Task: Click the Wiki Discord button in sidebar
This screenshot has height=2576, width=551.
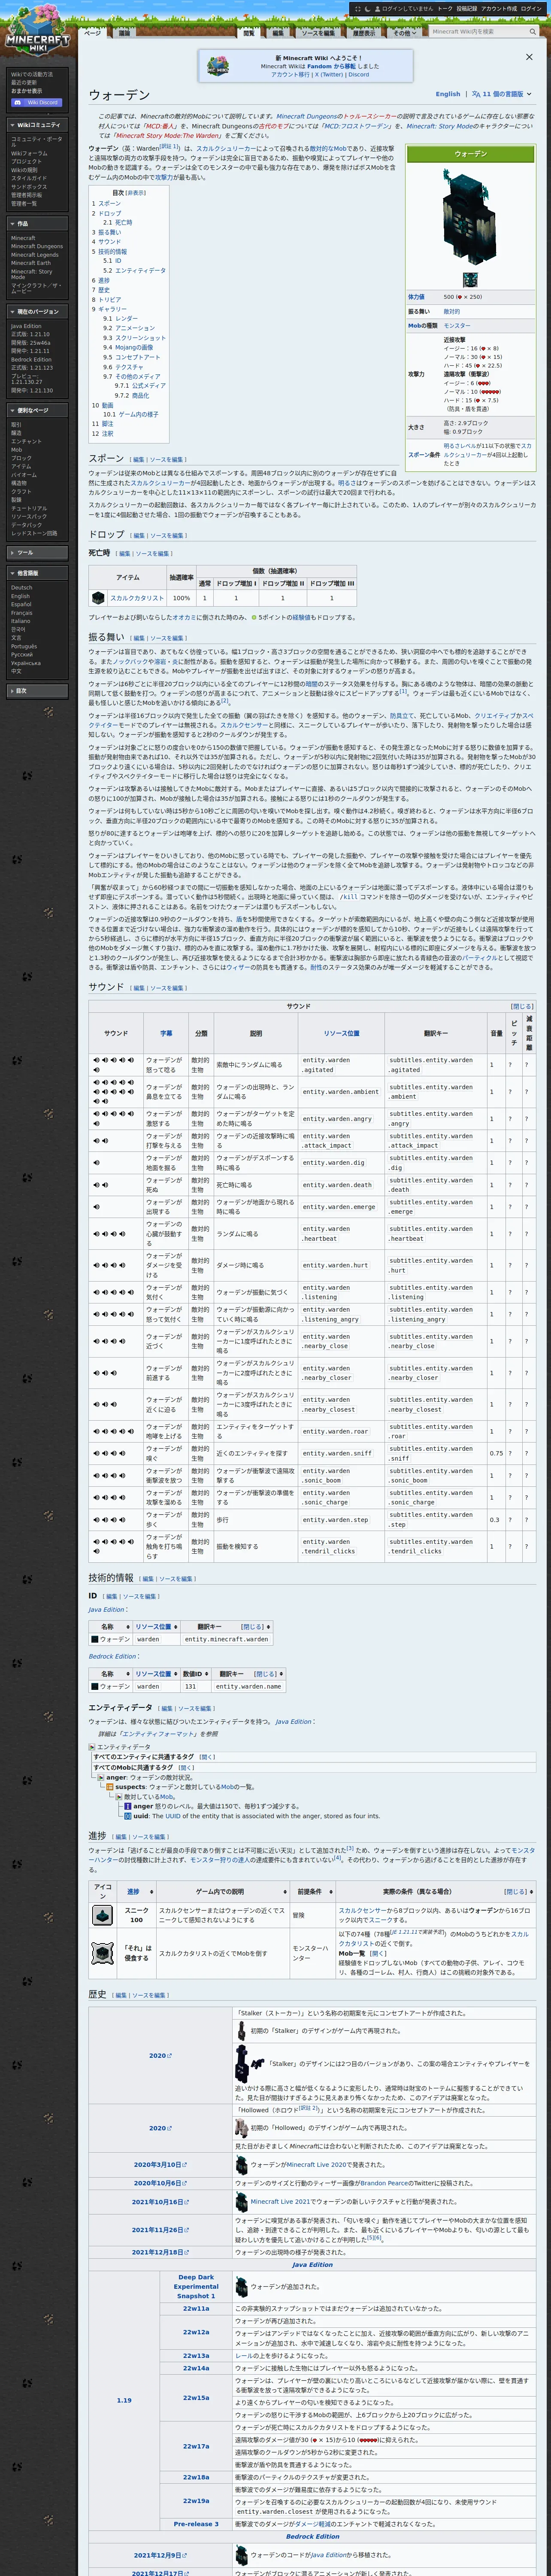Action: click(x=37, y=102)
